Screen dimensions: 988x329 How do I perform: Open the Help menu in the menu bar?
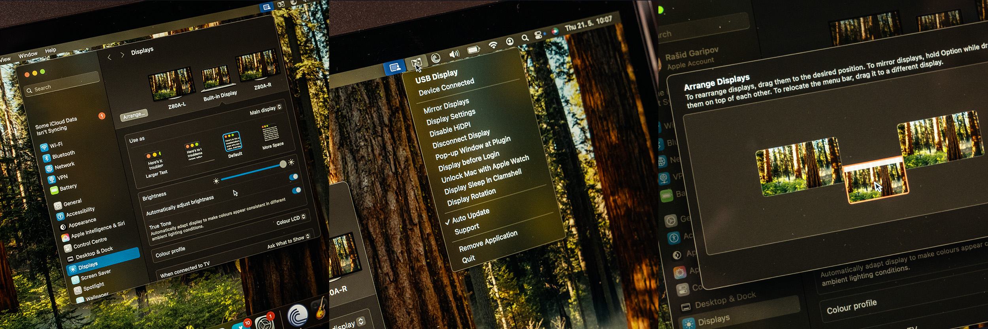[x=51, y=50]
